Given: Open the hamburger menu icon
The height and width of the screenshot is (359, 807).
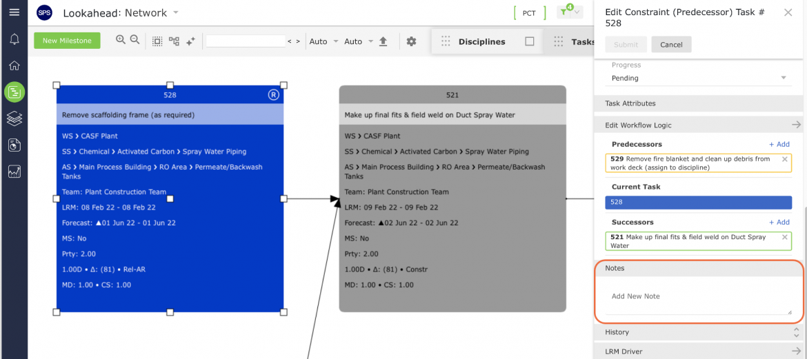Looking at the screenshot, I should [14, 12].
